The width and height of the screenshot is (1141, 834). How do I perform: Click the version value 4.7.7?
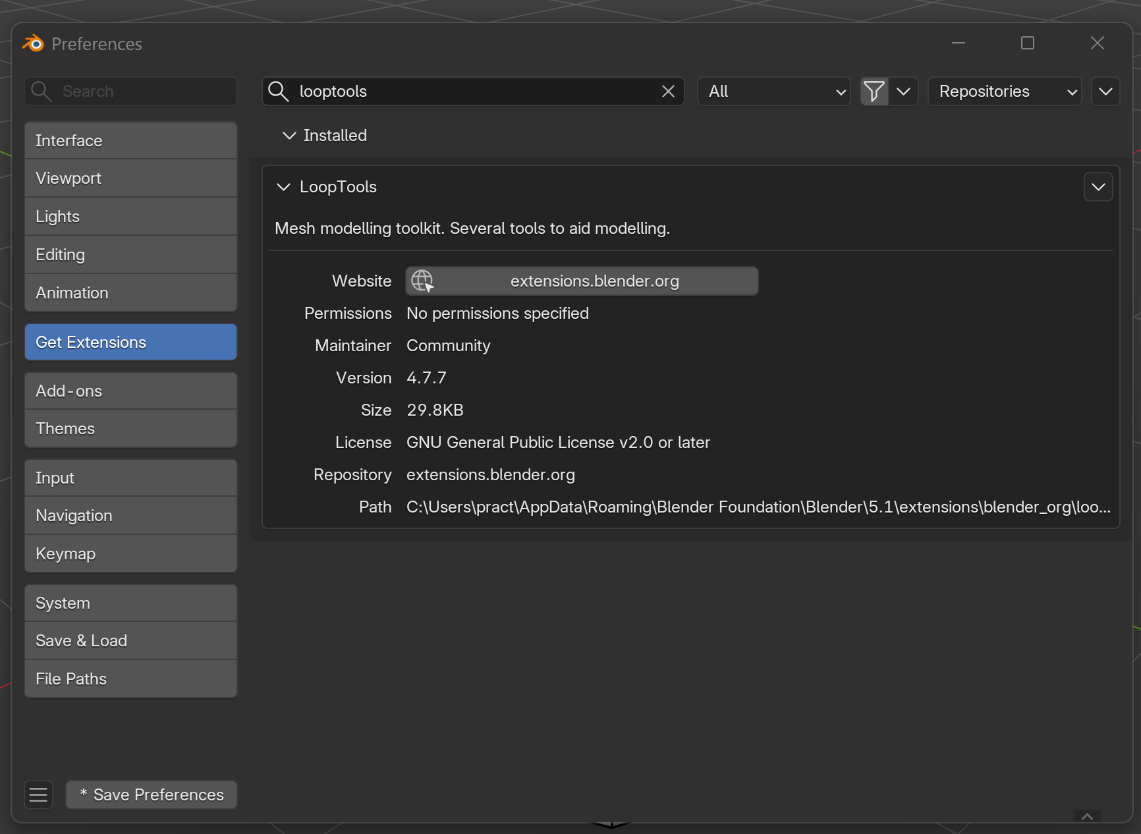click(x=426, y=378)
